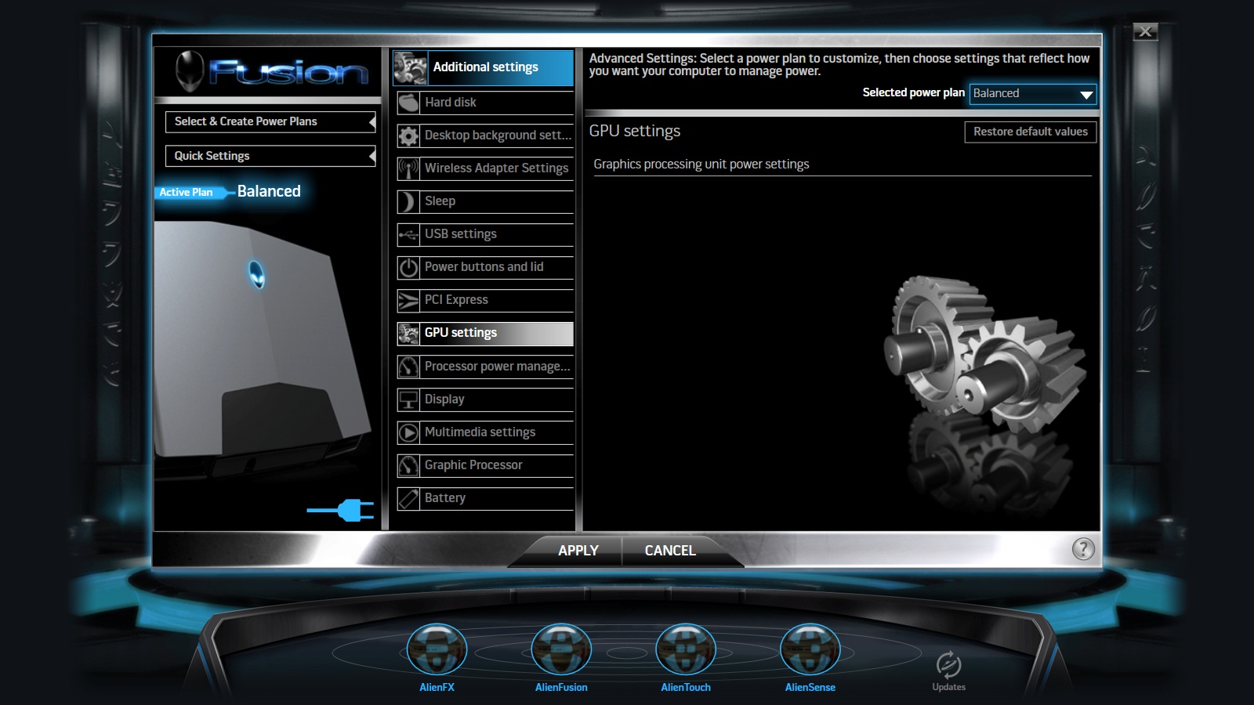Open AlienFX from the bottom dock
Screen dimensions: 1254x705
pyautogui.click(x=437, y=649)
